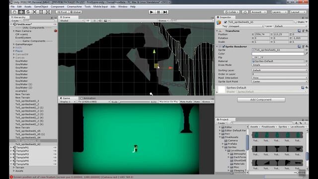Viewport: 318px width, 179px height.
Task: Select the combined Transform tool
Action: click(x=48, y=12)
